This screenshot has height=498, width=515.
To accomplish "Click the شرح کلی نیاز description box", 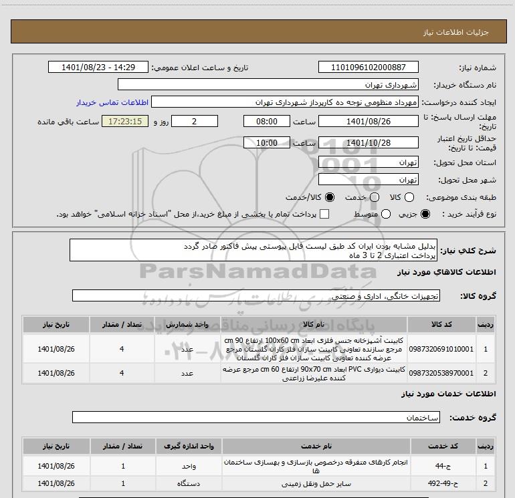I will point(253,250).
